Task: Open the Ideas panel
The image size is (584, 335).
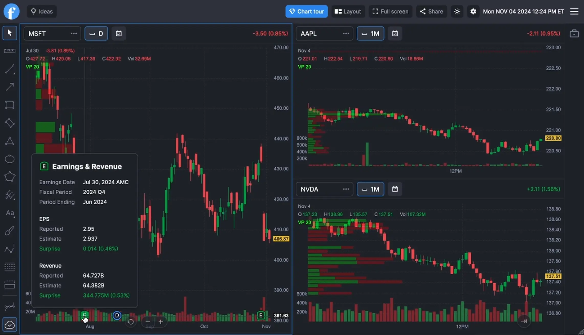Action: tap(41, 11)
